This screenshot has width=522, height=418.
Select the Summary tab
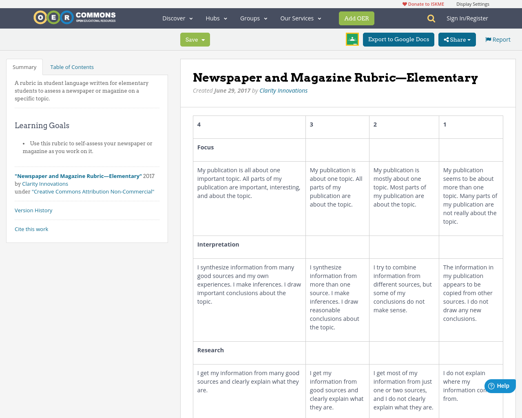click(x=24, y=66)
